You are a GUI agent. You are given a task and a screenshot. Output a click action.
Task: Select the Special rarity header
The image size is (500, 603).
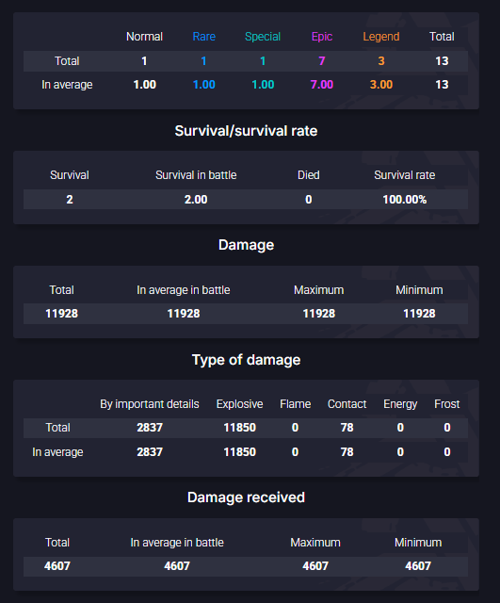pos(263,37)
